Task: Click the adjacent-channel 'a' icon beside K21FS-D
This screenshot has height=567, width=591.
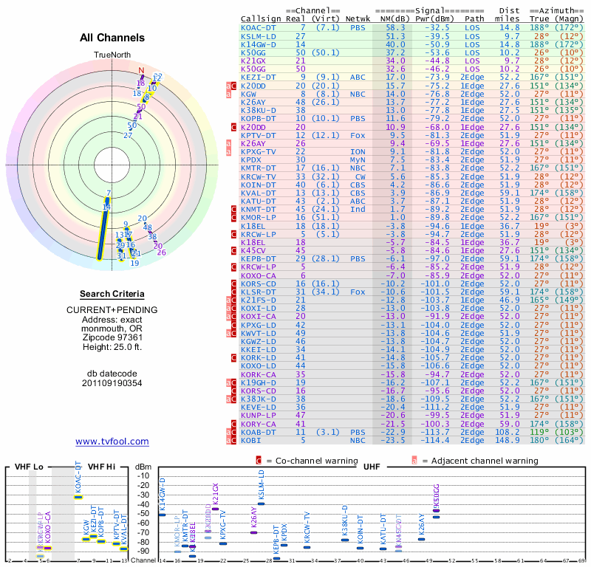Action: [x=230, y=300]
